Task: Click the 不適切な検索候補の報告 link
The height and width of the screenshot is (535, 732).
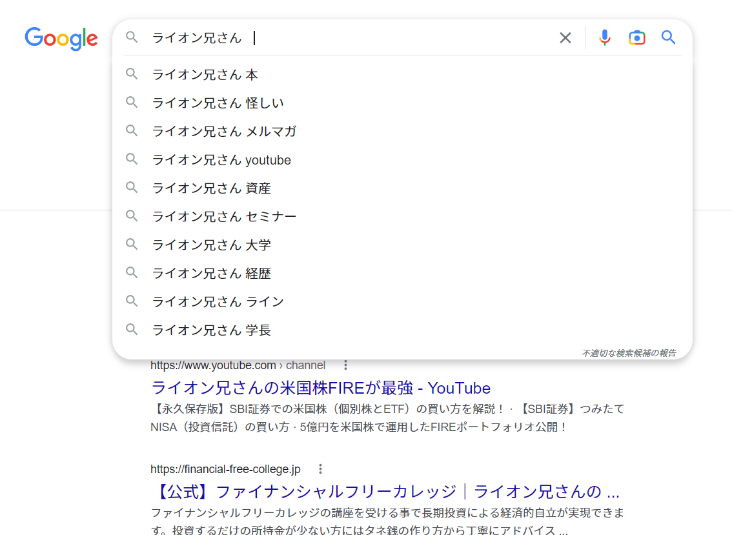Action: 629,353
